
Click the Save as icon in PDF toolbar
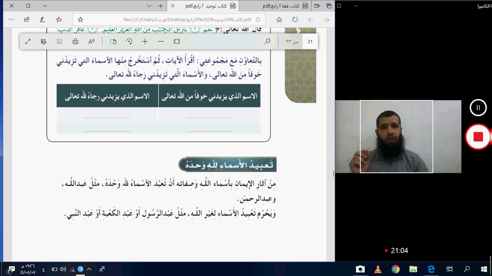coord(44,41)
